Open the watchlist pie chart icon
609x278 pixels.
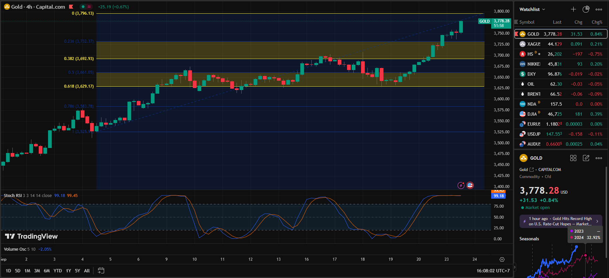coord(586,9)
